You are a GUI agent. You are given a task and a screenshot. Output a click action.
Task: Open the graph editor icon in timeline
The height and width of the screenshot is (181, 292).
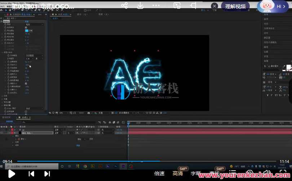tap(123, 122)
